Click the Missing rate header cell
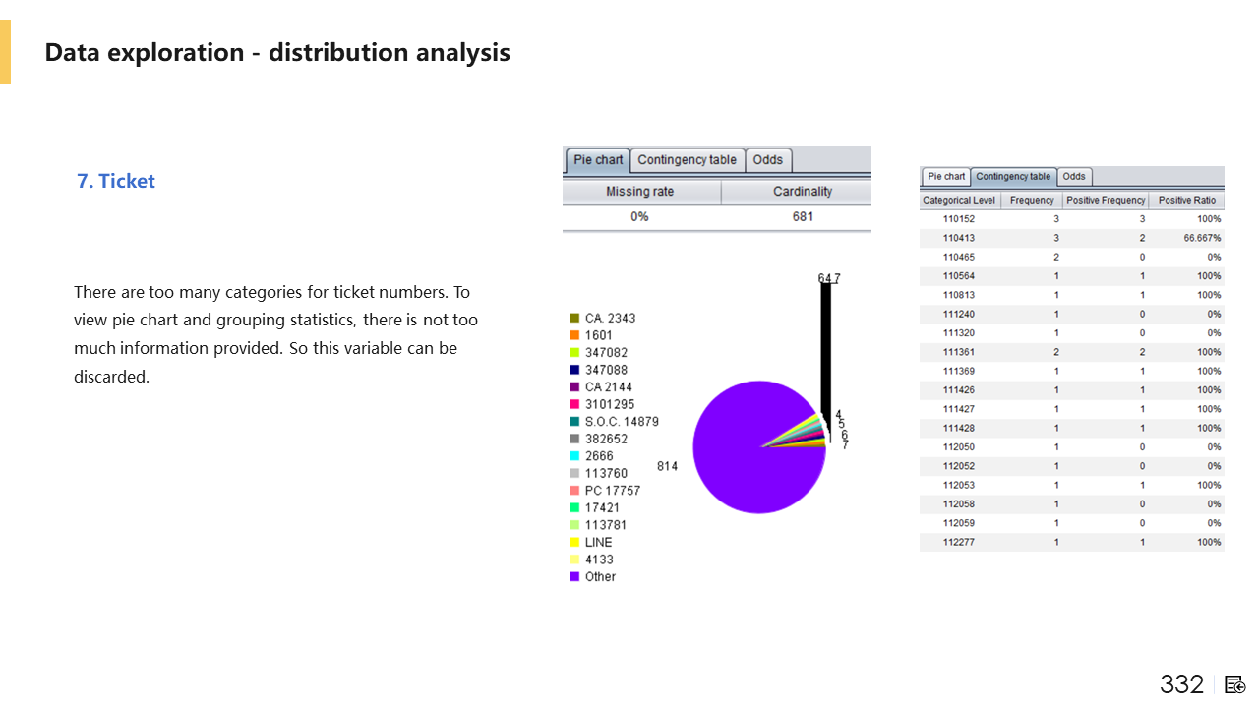 [x=640, y=192]
